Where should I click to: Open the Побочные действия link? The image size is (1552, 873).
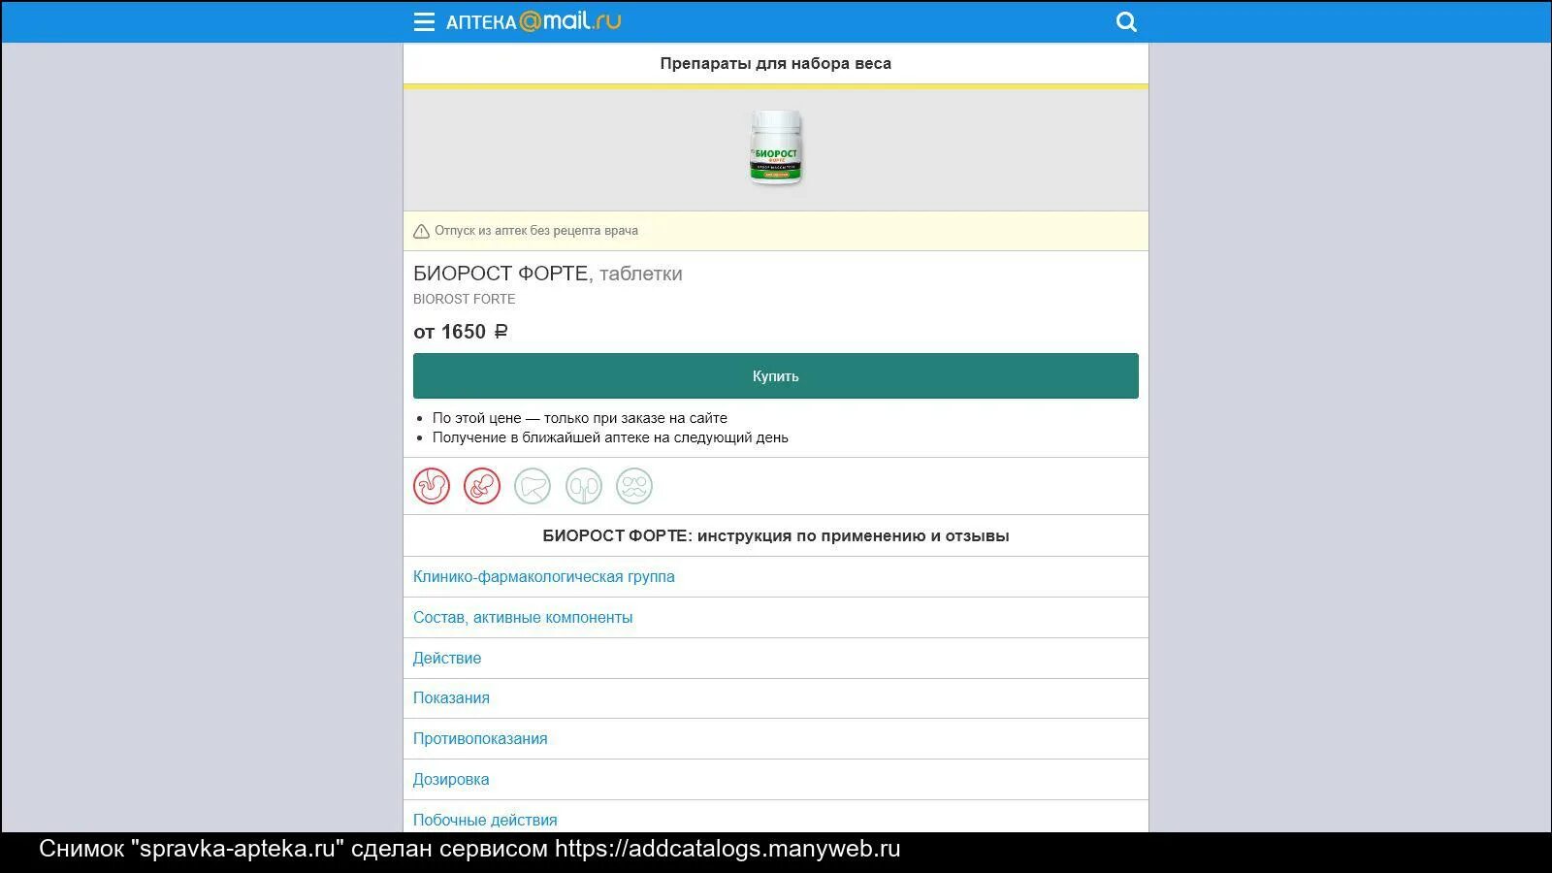485,820
